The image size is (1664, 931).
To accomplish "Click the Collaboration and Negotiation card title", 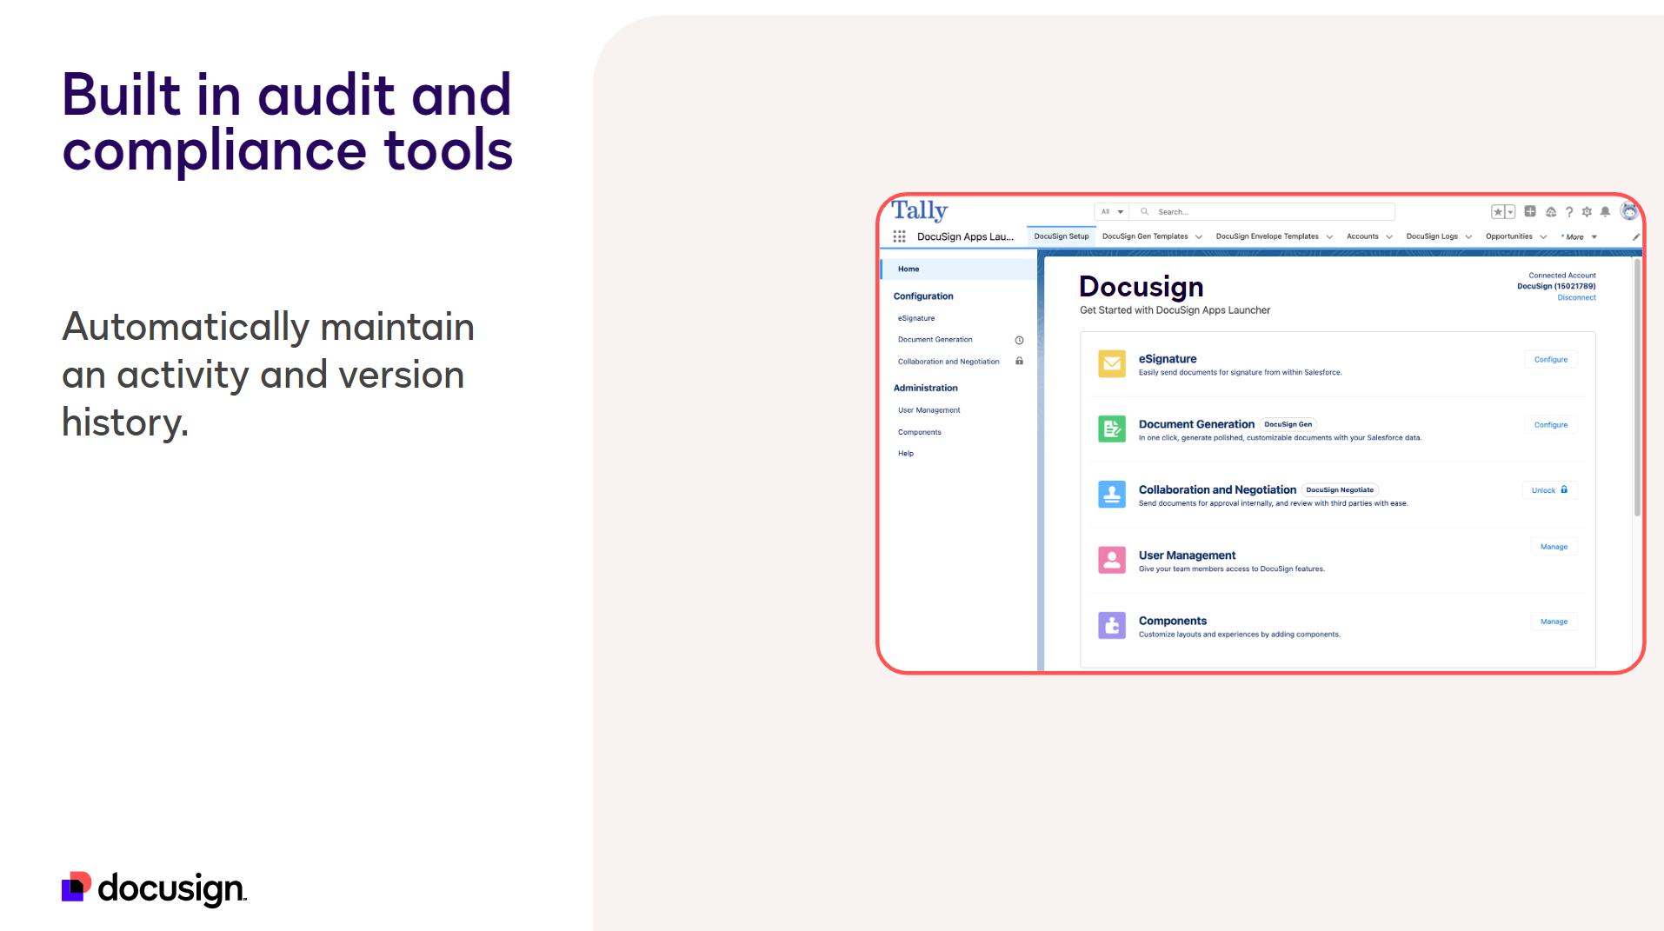I will point(1217,489).
